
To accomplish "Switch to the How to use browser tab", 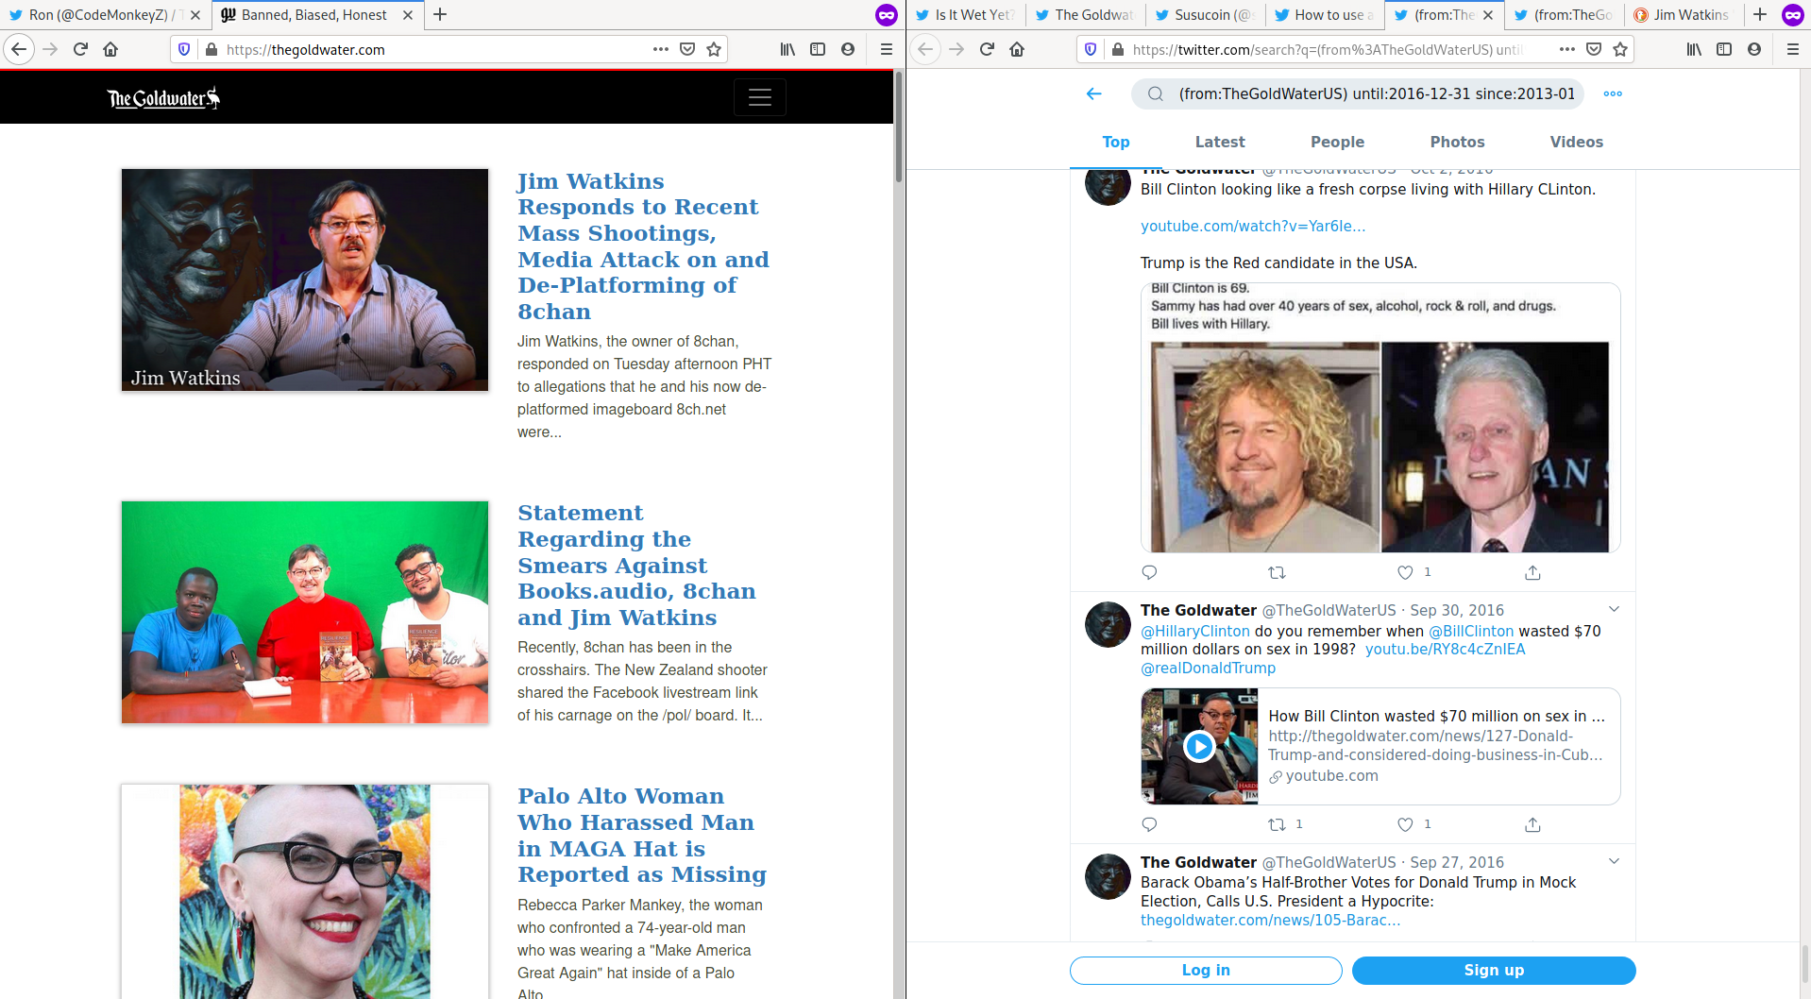I will (x=1324, y=15).
